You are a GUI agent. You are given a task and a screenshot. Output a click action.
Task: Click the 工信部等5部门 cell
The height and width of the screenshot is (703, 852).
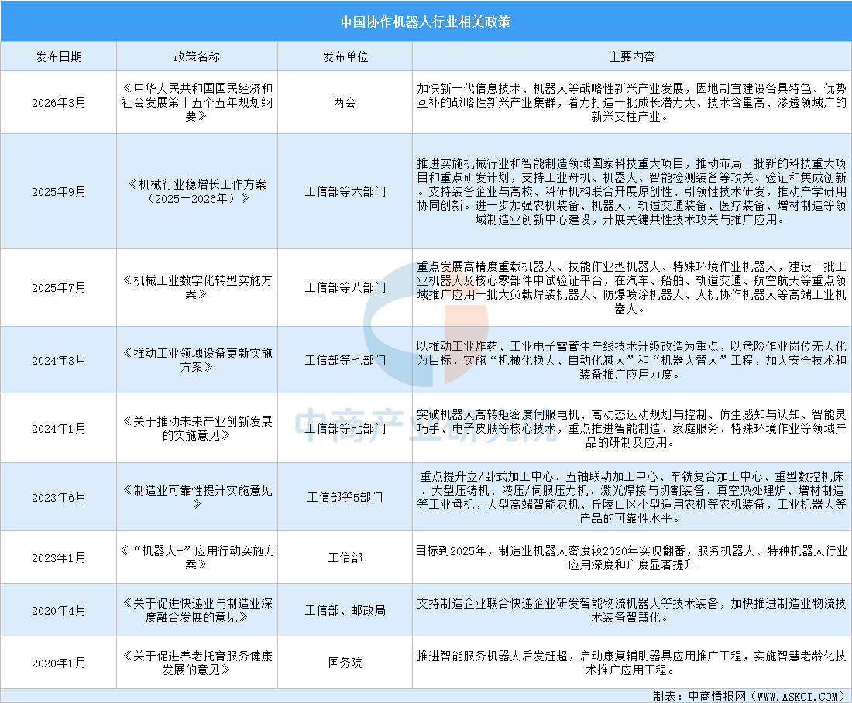coord(345,496)
